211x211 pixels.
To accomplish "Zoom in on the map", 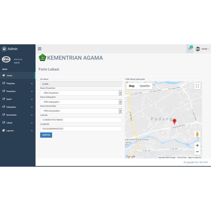I will pos(197,145).
